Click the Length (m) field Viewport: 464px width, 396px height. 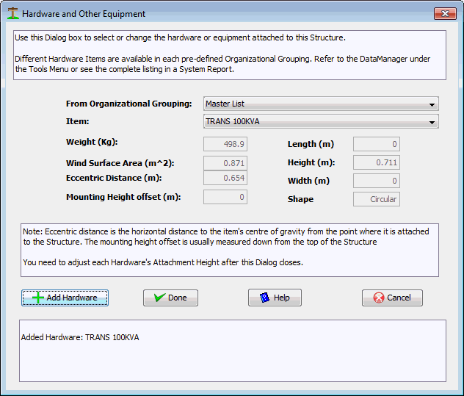click(376, 144)
